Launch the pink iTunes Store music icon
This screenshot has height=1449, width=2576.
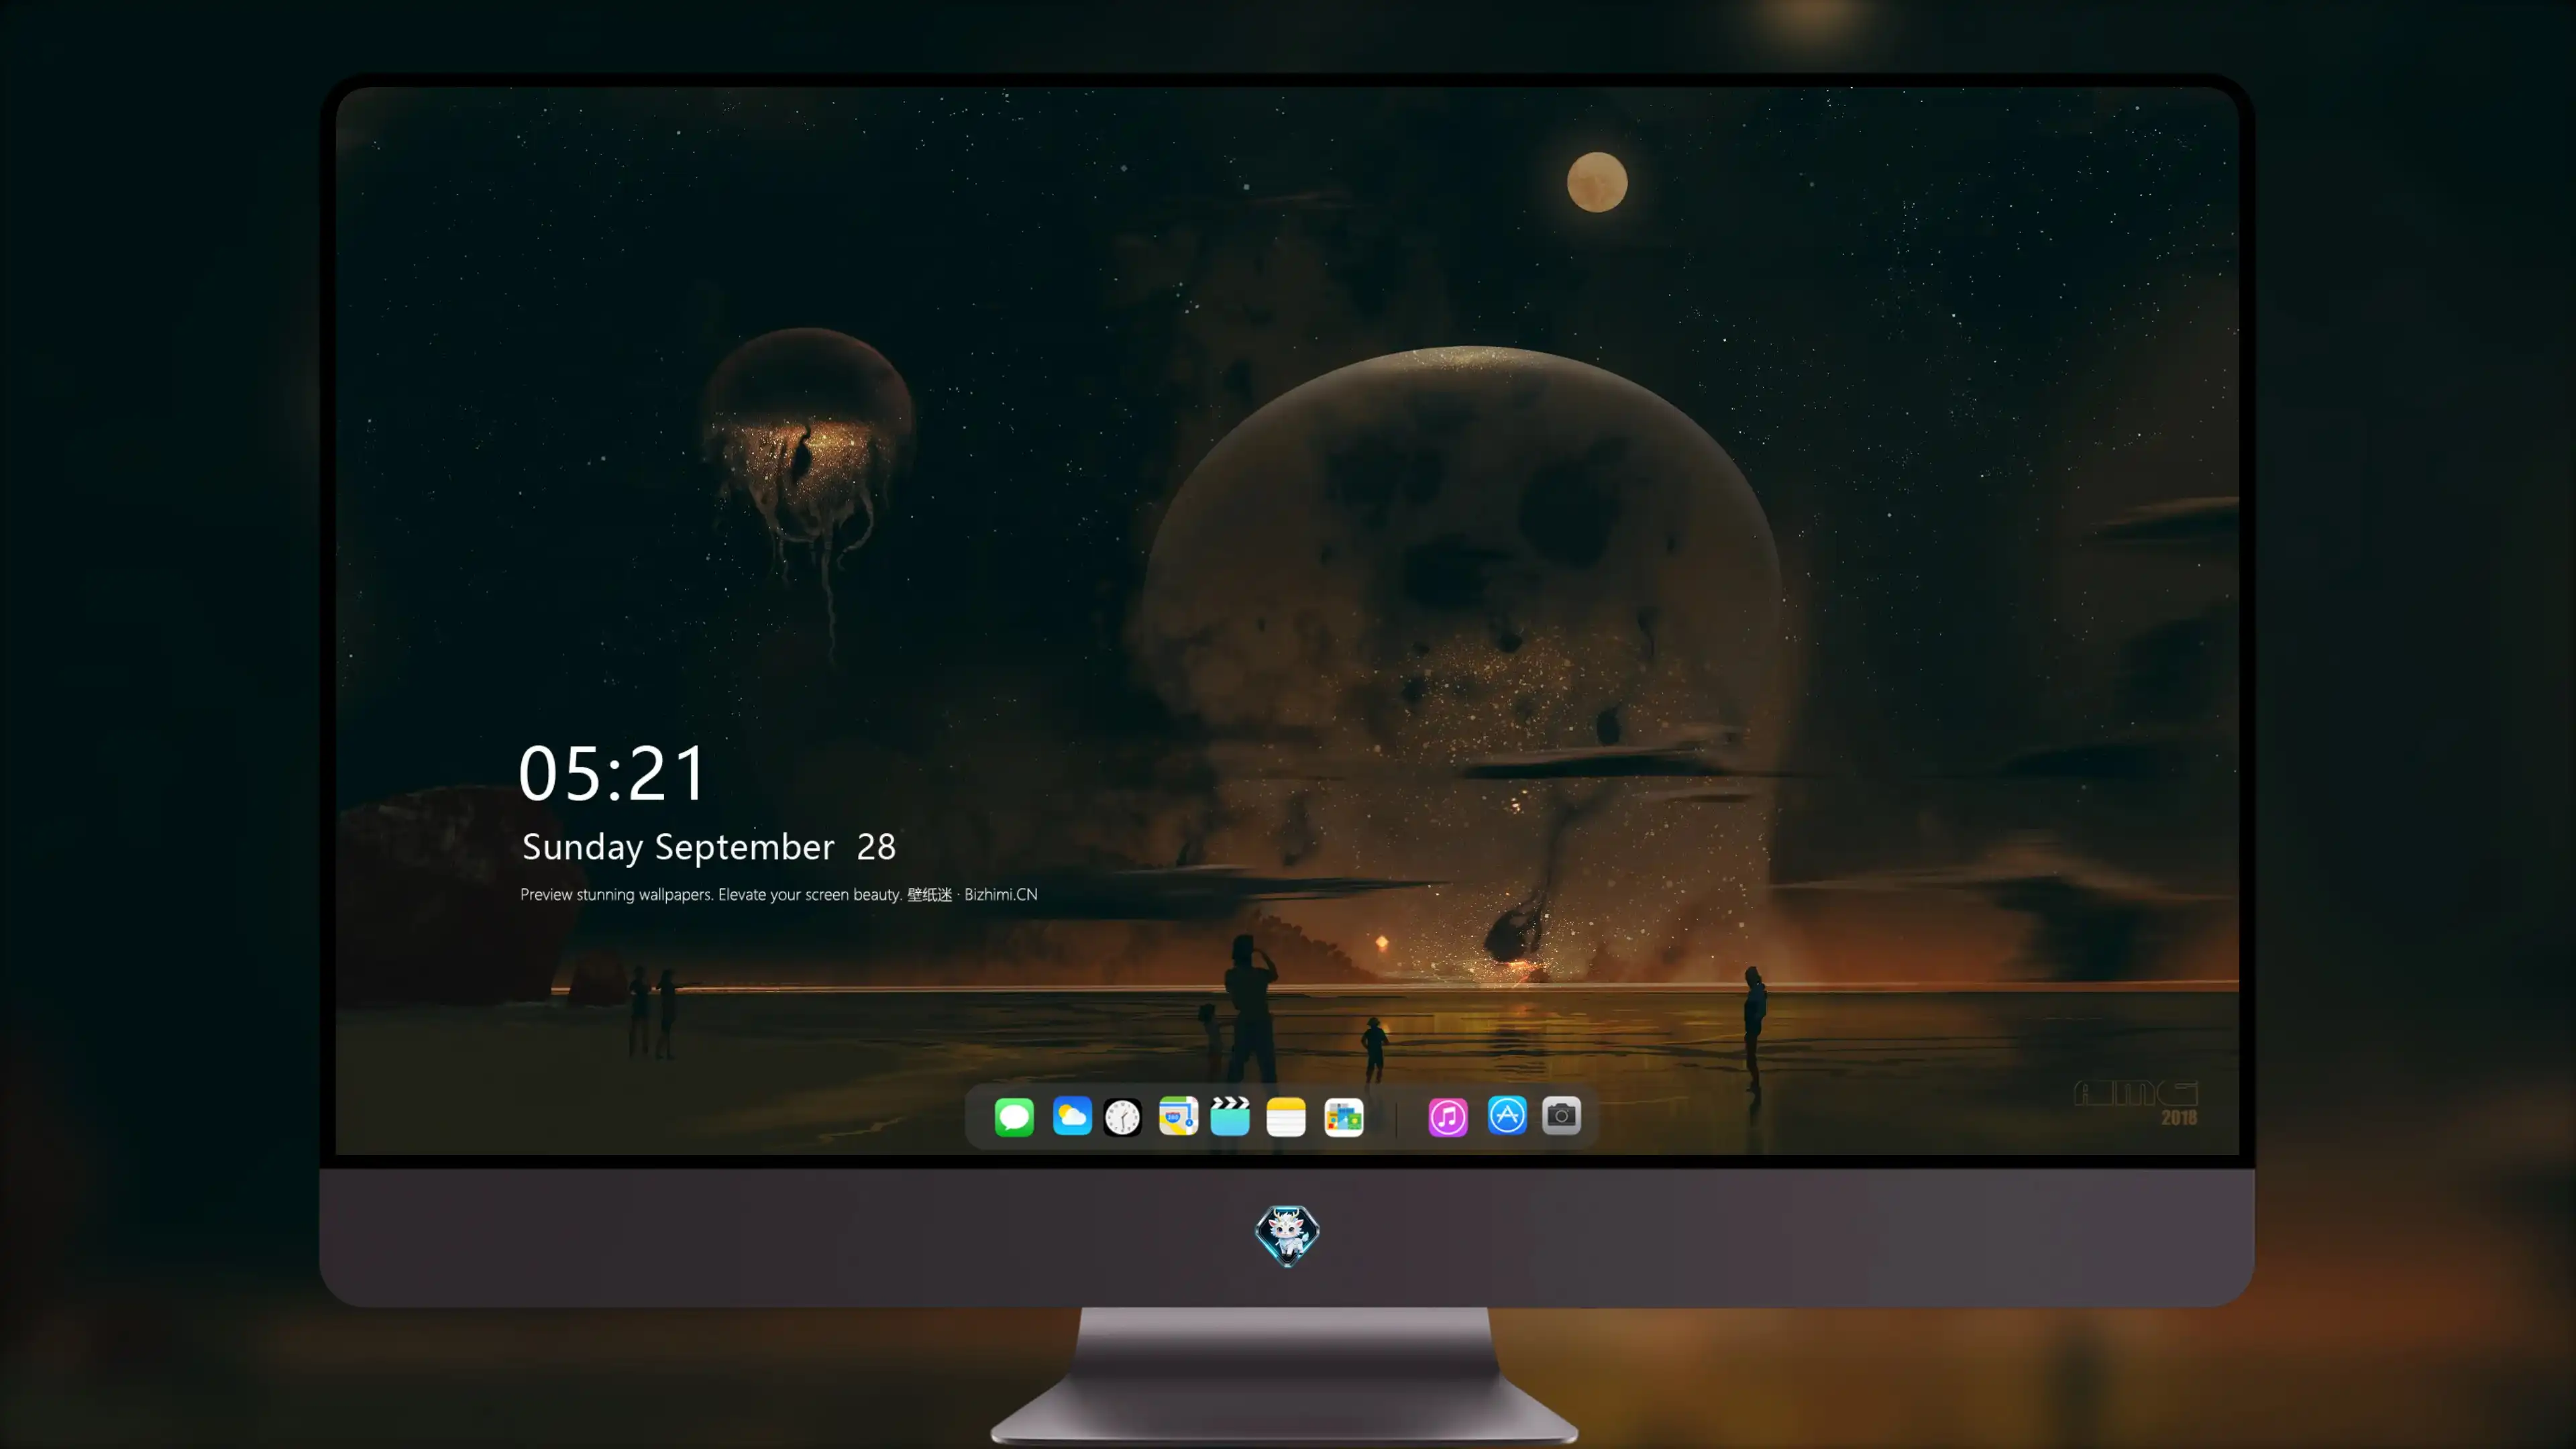(1448, 1117)
